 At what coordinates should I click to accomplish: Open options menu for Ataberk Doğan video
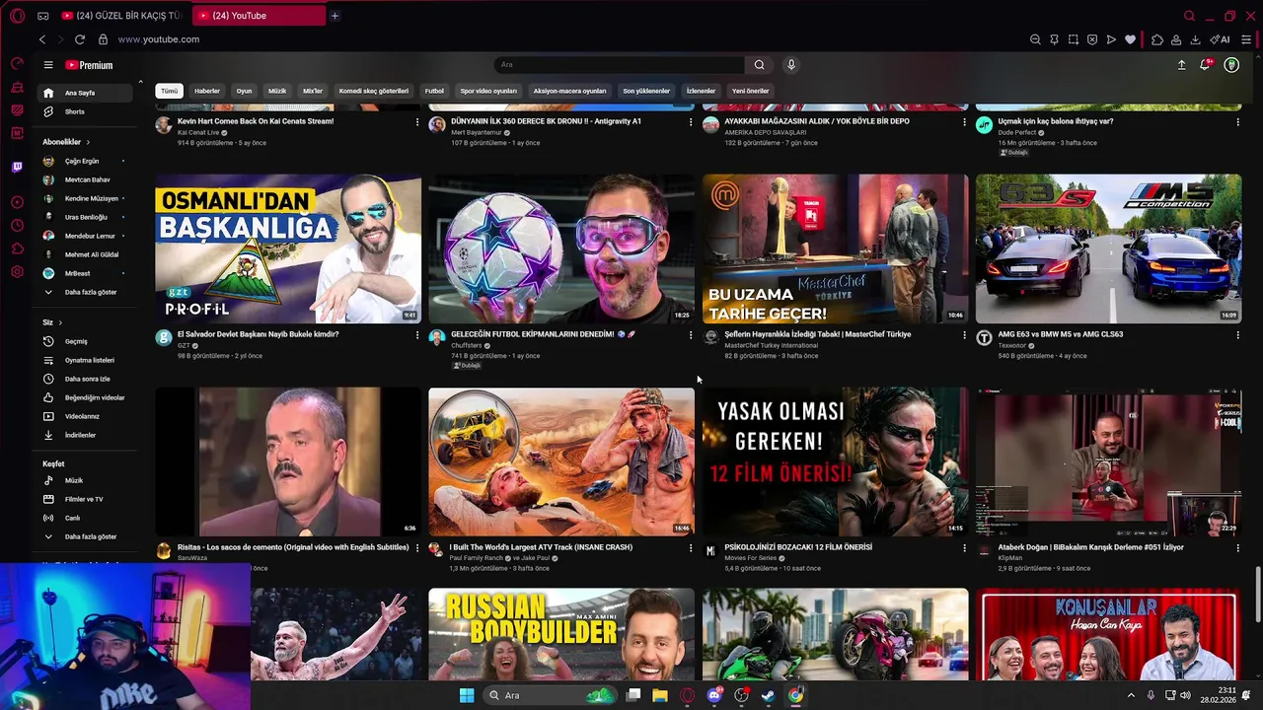(1238, 548)
